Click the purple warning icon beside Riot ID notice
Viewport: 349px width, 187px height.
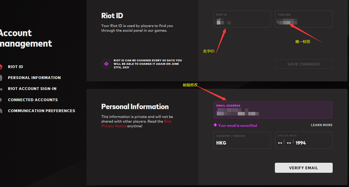click(x=106, y=64)
